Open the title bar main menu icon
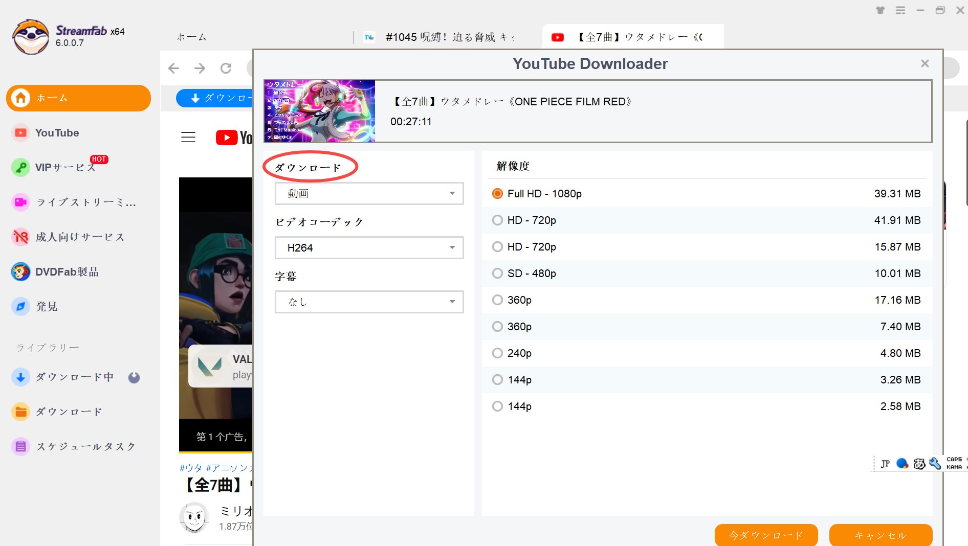968x546 pixels. point(900,10)
